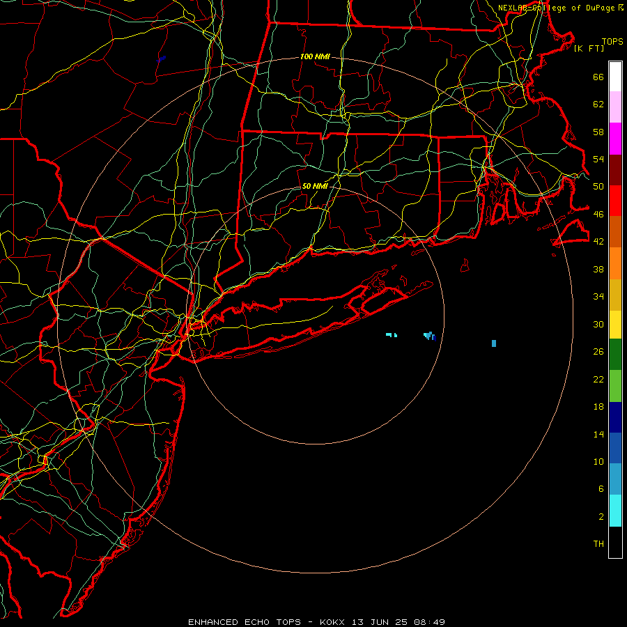Click the TH threshold label

(x=598, y=543)
